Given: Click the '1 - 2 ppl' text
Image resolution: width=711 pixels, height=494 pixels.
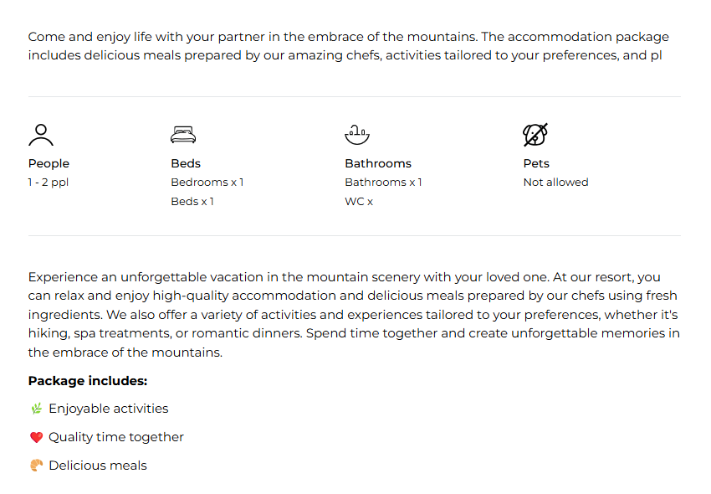Looking at the screenshot, I should (x=48, y=183).
